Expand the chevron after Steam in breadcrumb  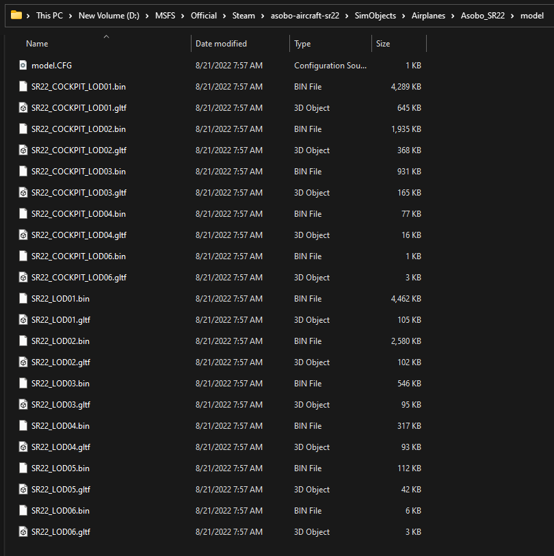tap(263, 15)
